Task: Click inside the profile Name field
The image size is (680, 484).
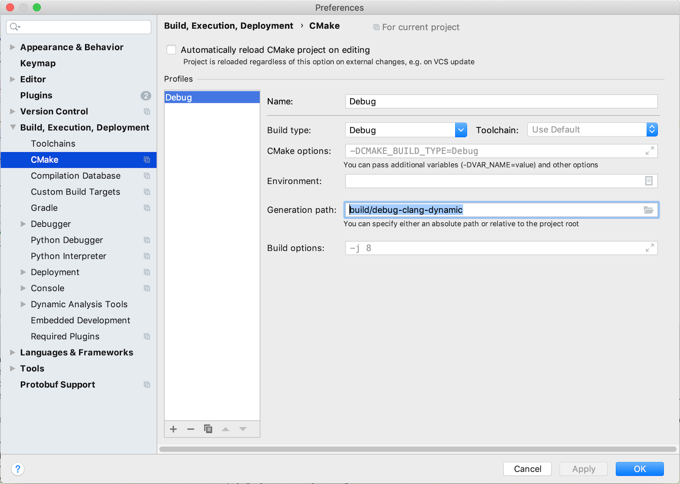Action: (x=467, y=101)
